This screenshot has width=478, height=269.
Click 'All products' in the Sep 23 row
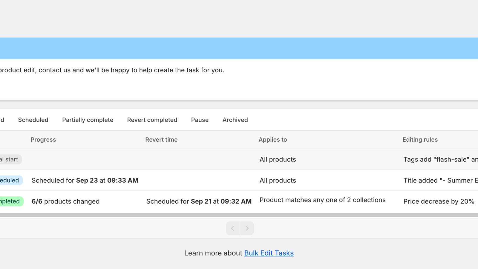click(x=278, y=181)
